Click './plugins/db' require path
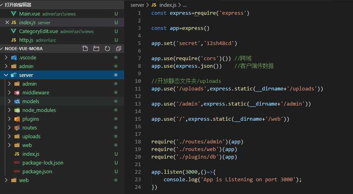 click(x=197, y=157)
